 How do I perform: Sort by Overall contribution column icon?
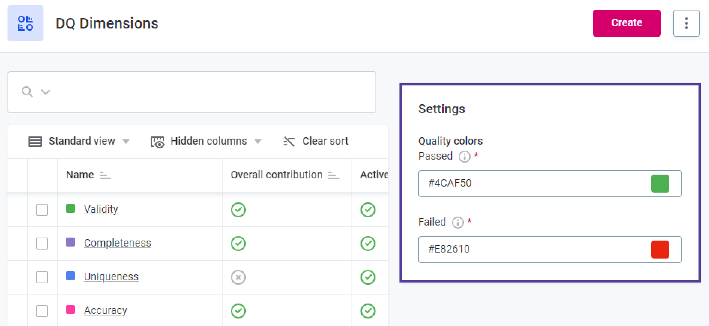(x=334, y=175)
